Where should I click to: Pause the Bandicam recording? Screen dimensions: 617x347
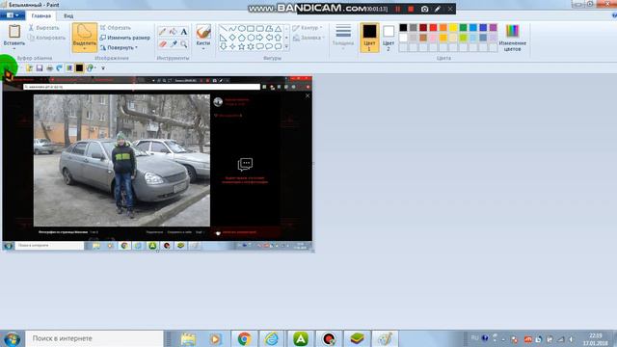point(398,9)
